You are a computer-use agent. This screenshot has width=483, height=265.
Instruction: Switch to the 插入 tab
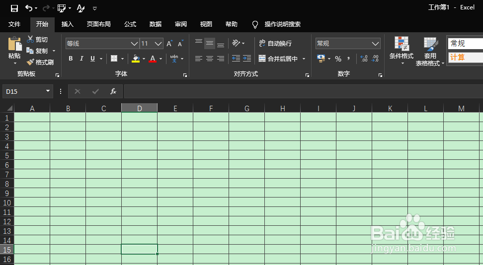click(68, 24)
